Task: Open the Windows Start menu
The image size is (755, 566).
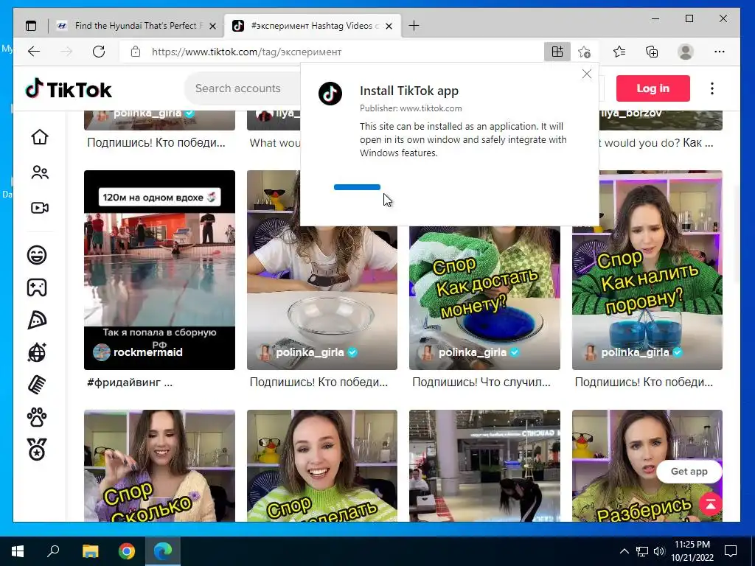Action: coord(18,551)
